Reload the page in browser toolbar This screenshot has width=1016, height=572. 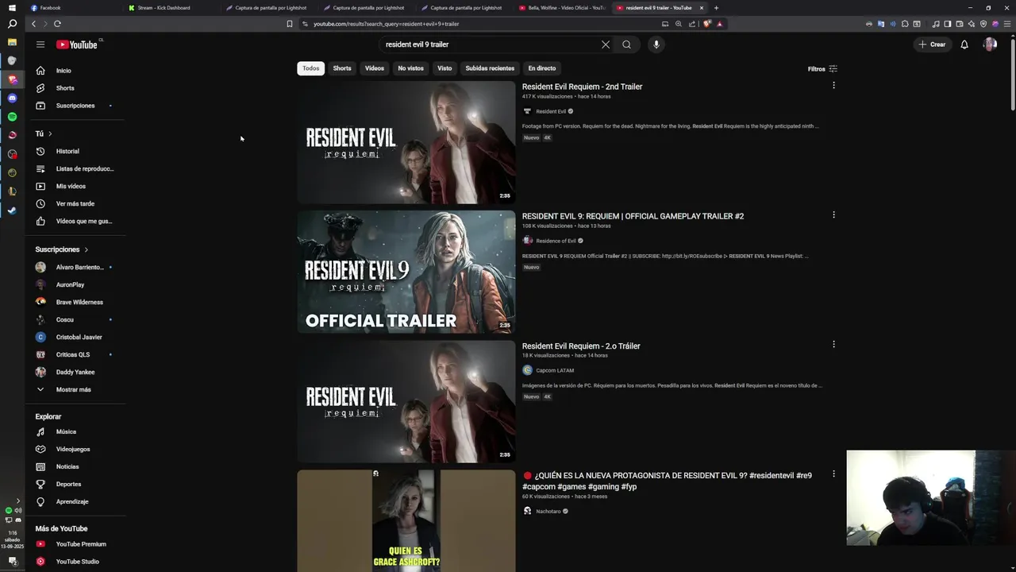click(57, 24)
